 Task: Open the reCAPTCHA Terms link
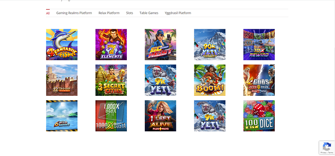coord(330,153)
